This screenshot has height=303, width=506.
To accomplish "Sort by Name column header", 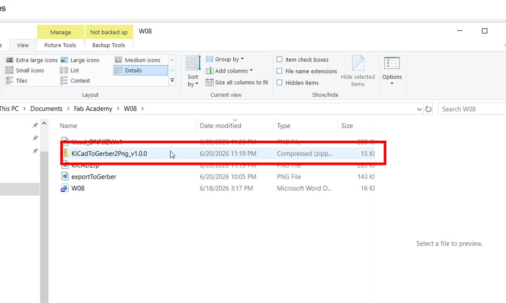I will [128, 126].
